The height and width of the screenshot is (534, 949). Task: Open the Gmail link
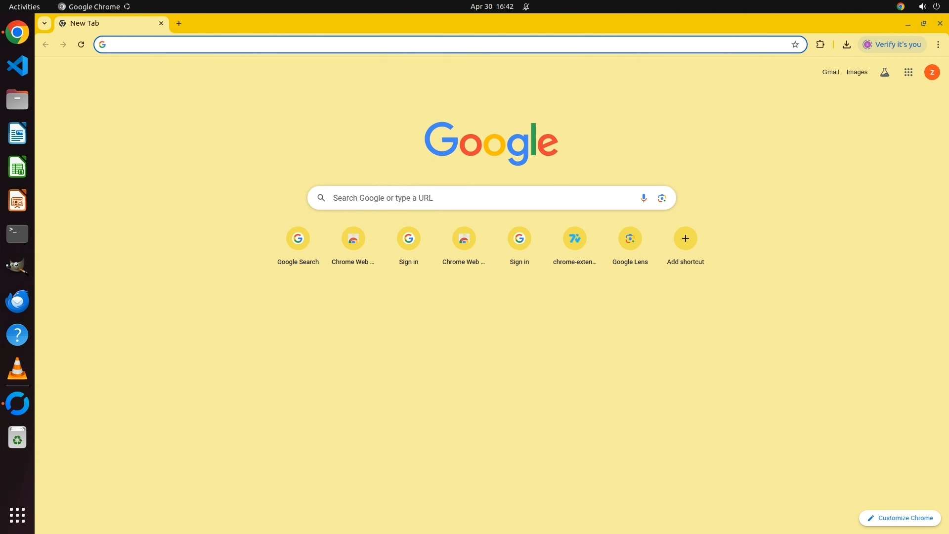click(830, 72)
